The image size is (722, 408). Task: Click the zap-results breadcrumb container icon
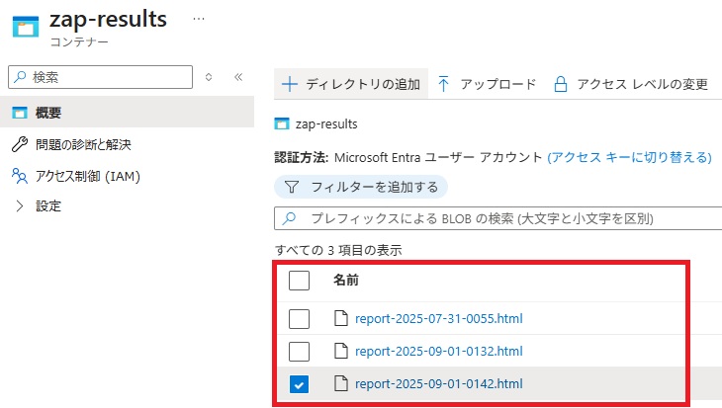point(283,124)
